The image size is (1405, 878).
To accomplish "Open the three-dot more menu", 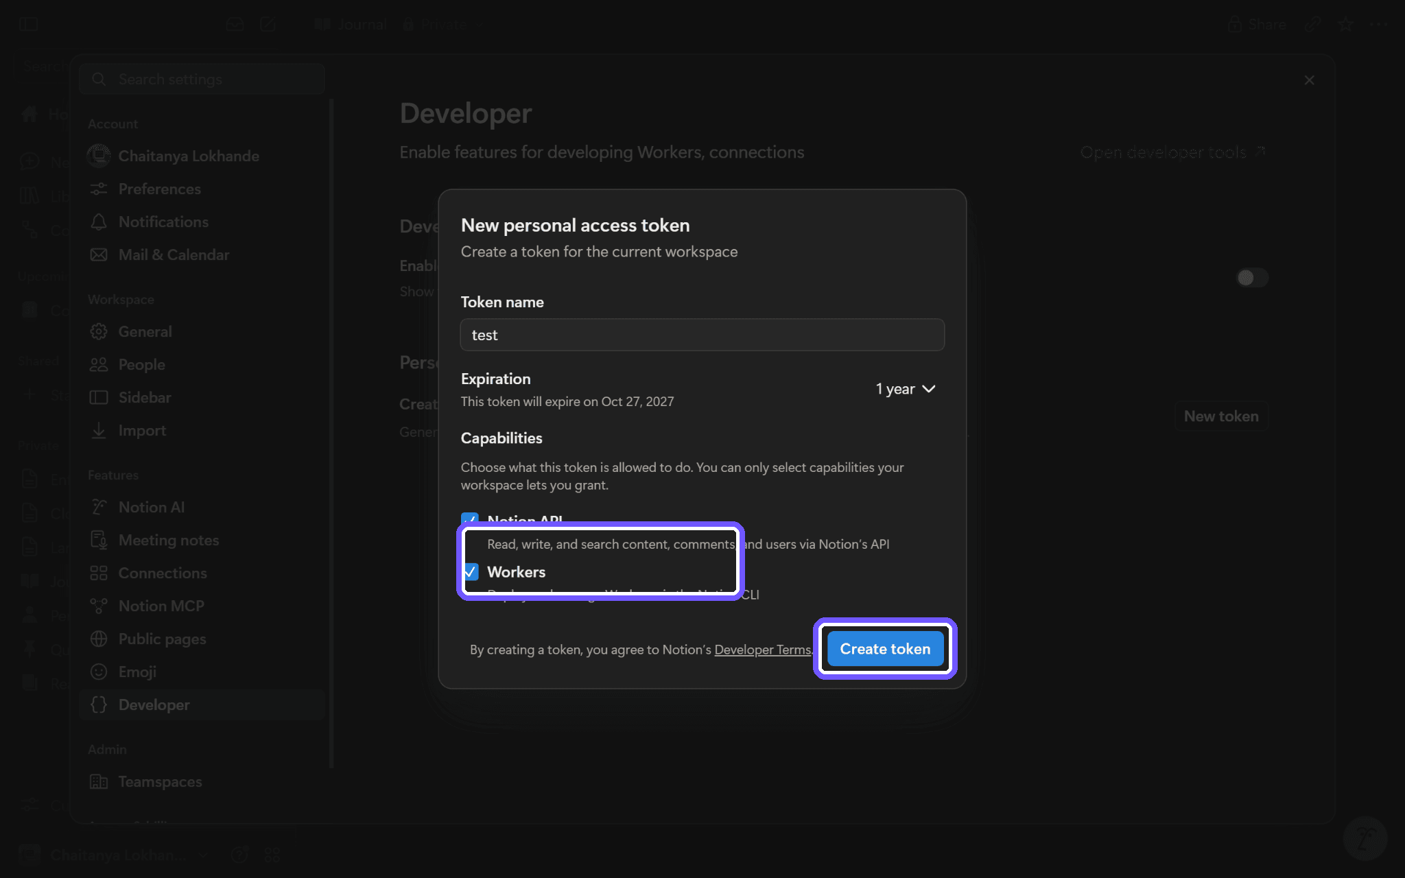I will [1379, 25].
